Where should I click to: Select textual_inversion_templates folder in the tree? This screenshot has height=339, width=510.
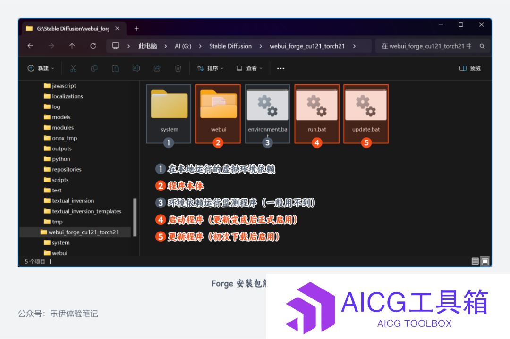pyautogui.click(x=83, y=211)
